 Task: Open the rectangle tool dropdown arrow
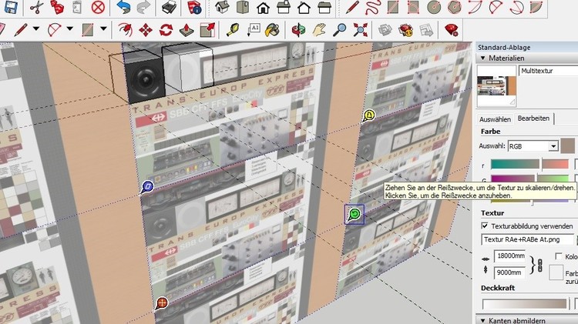coord(103,28)
